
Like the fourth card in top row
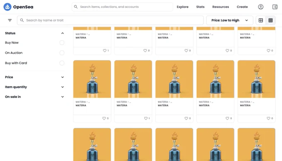227,50
